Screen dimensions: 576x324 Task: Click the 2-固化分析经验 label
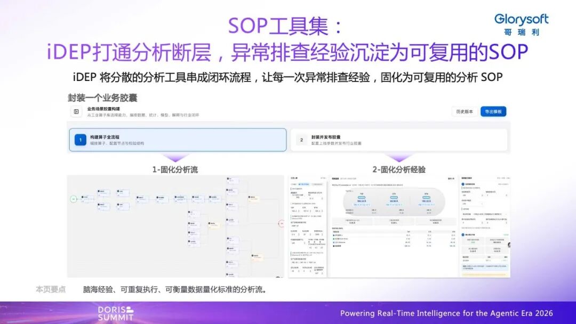click(x=399, y=169)
